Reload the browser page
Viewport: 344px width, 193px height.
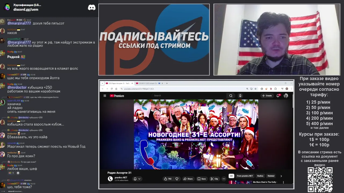(112, 89)
